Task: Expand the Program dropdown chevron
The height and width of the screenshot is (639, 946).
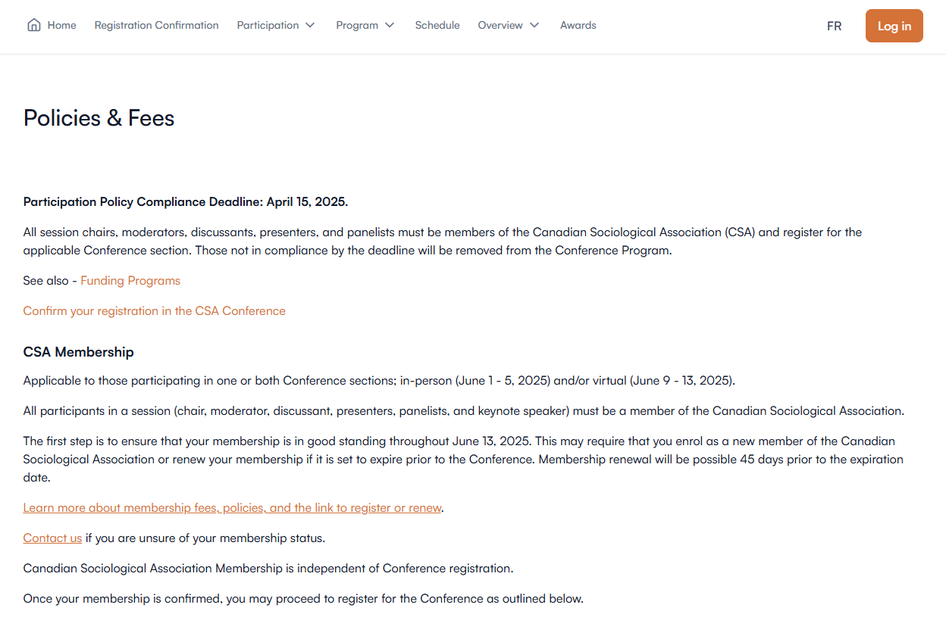Action: [390, 25]
